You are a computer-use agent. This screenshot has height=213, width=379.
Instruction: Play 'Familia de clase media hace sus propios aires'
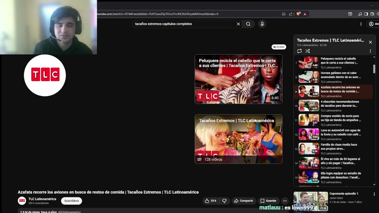click(333, 149)
